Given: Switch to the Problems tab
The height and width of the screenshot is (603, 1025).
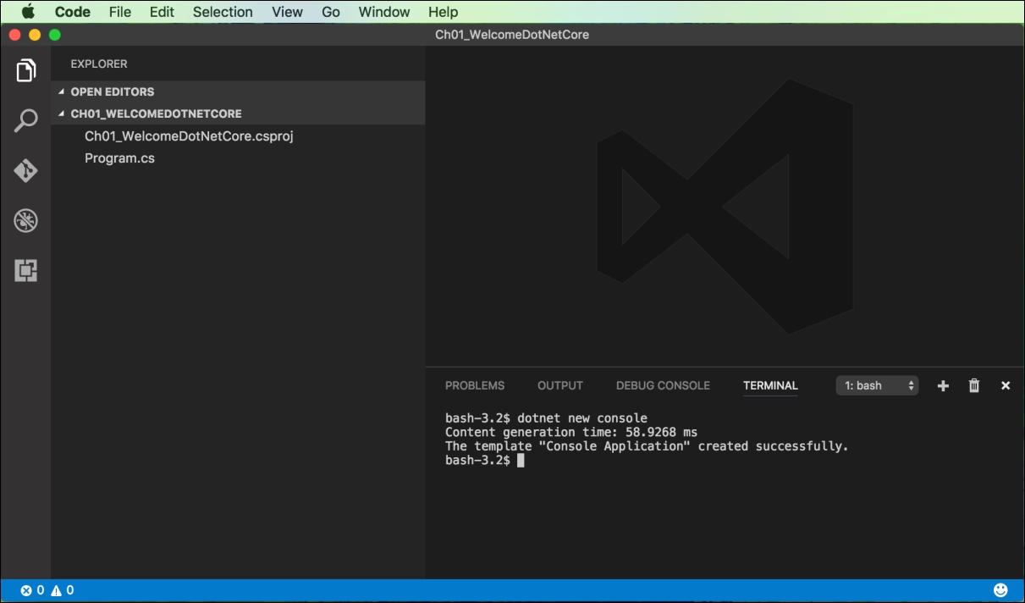Looking at the screenshot, I should 475,385.
